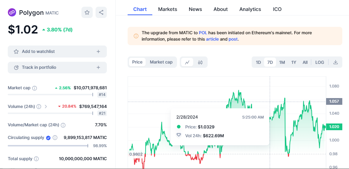Click the star icon in Add to watchlist

pos(16,52)
